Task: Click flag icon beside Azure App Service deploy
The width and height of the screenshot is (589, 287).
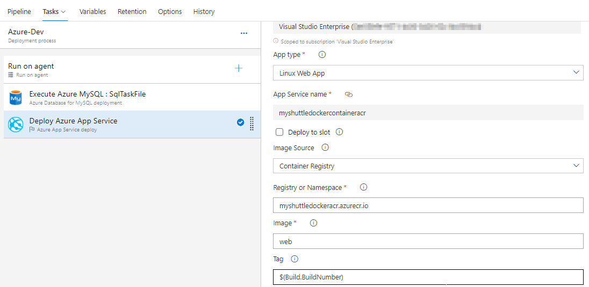Action: pyautogui.click(x=32, y=130)
